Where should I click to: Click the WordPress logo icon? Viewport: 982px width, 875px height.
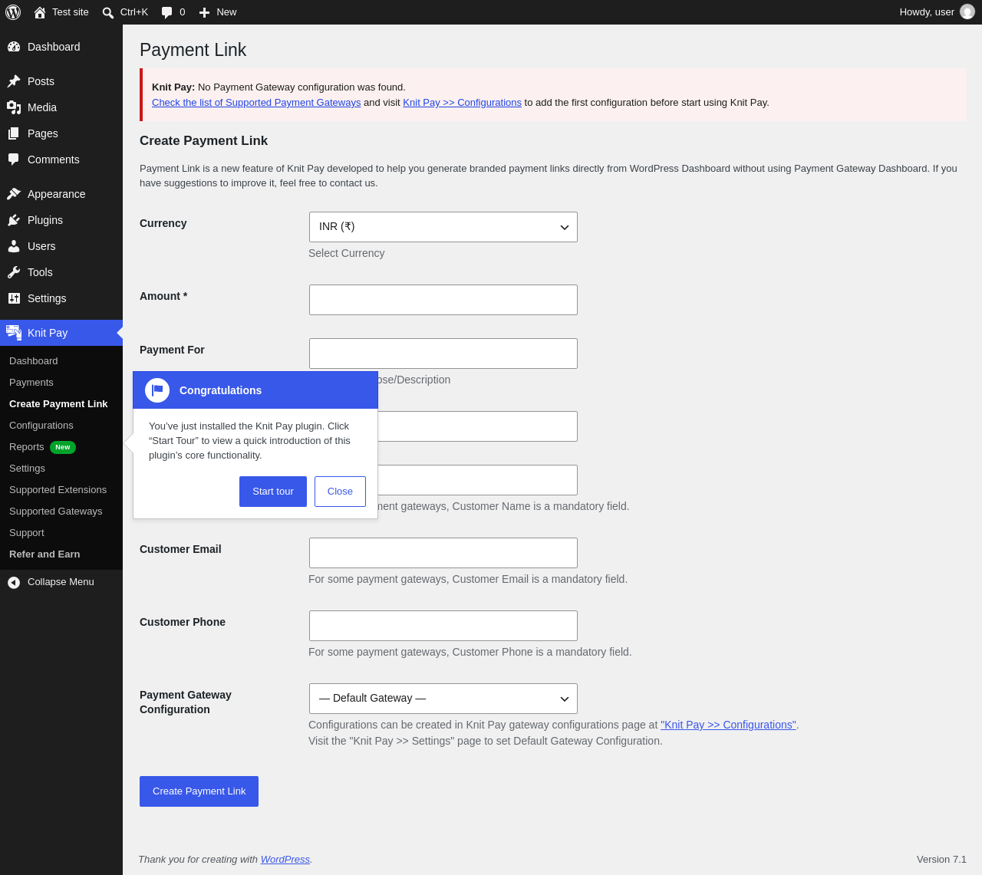(13, 12)
